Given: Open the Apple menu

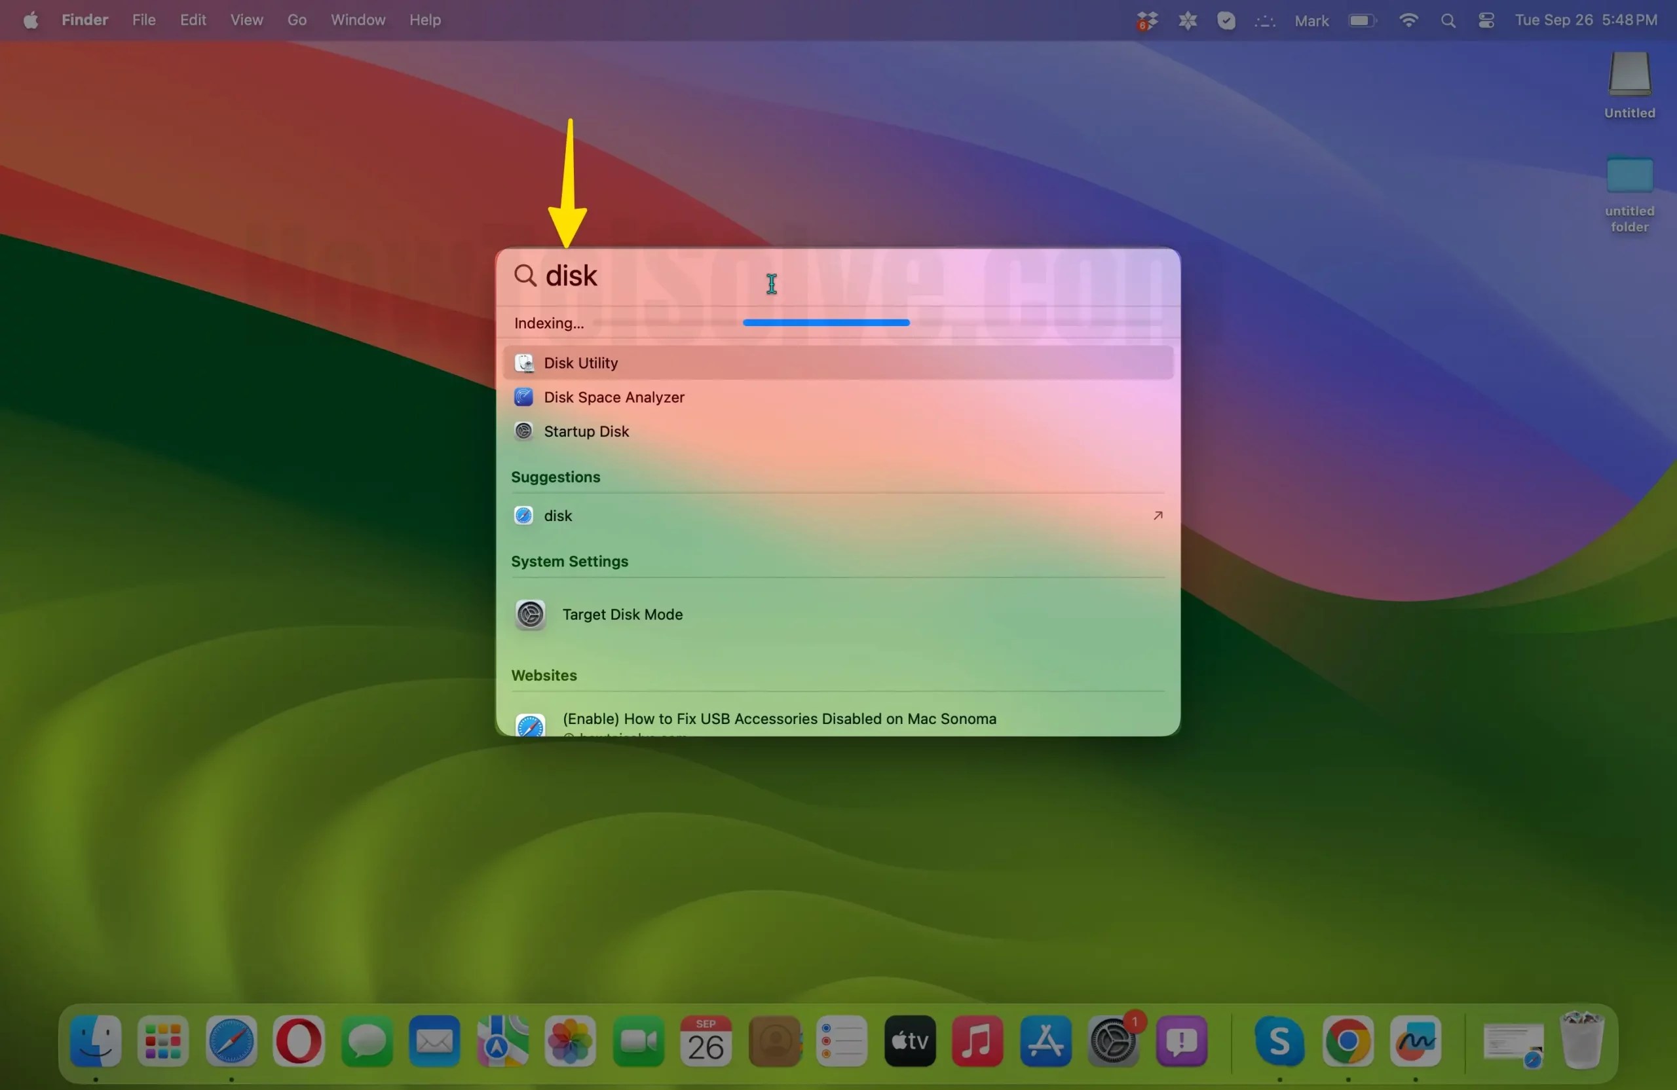Looking at the screenshot, I should point(29,20).
